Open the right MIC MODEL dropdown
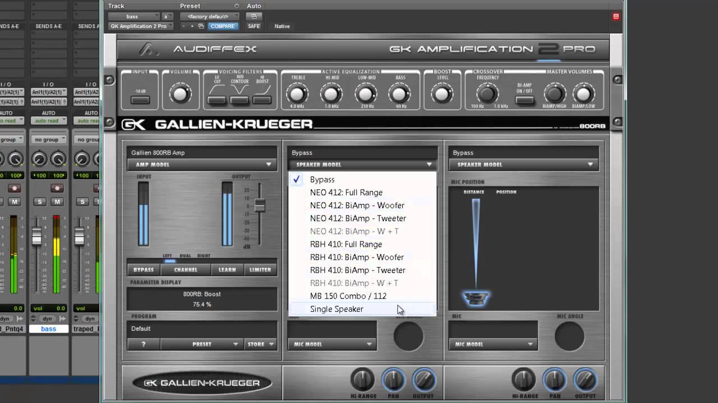Image resolution: width=718 pixels, height=403 pixels. tap(493, 344)
